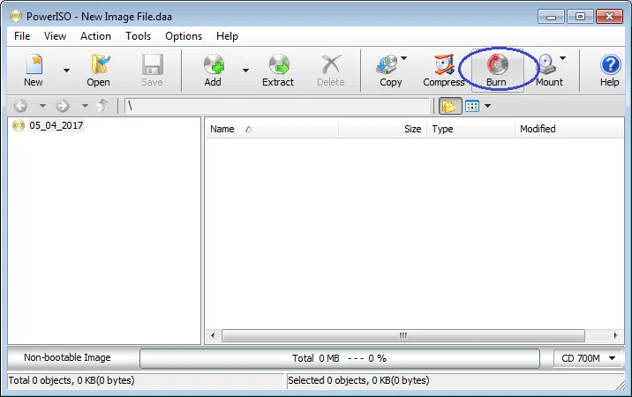Click the horizontal scrollbar right arrow
Viewport: 632px width, 397px height.
615,336
